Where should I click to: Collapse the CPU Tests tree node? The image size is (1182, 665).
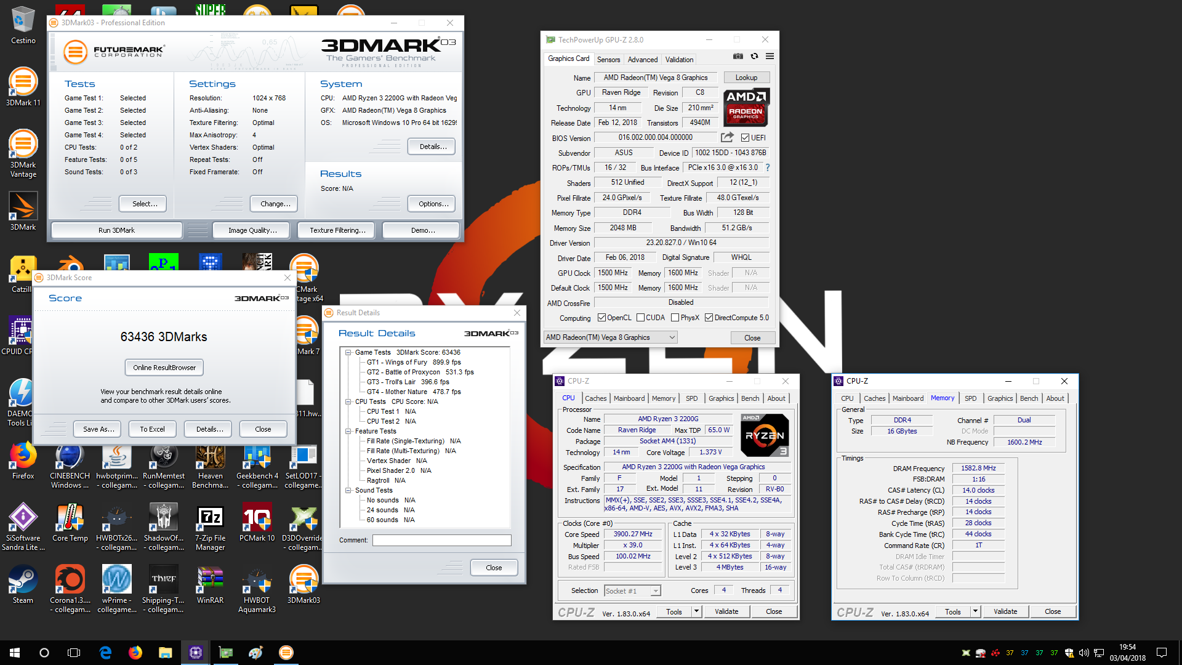click(348, 401)
